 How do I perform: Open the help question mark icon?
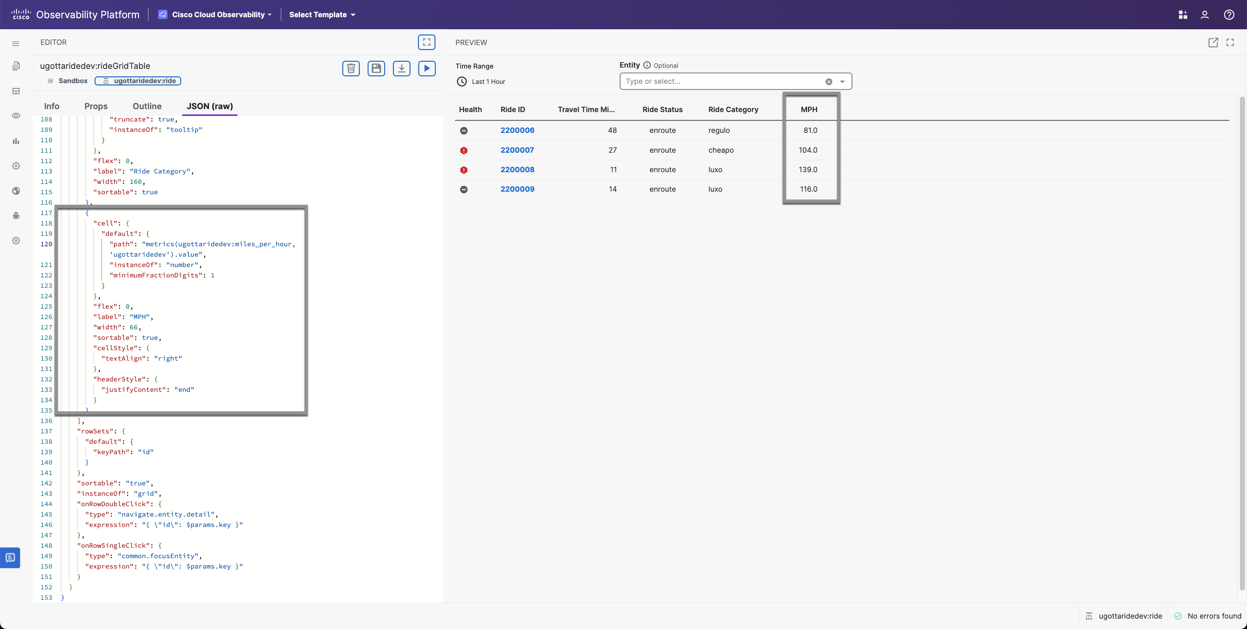1228,15
